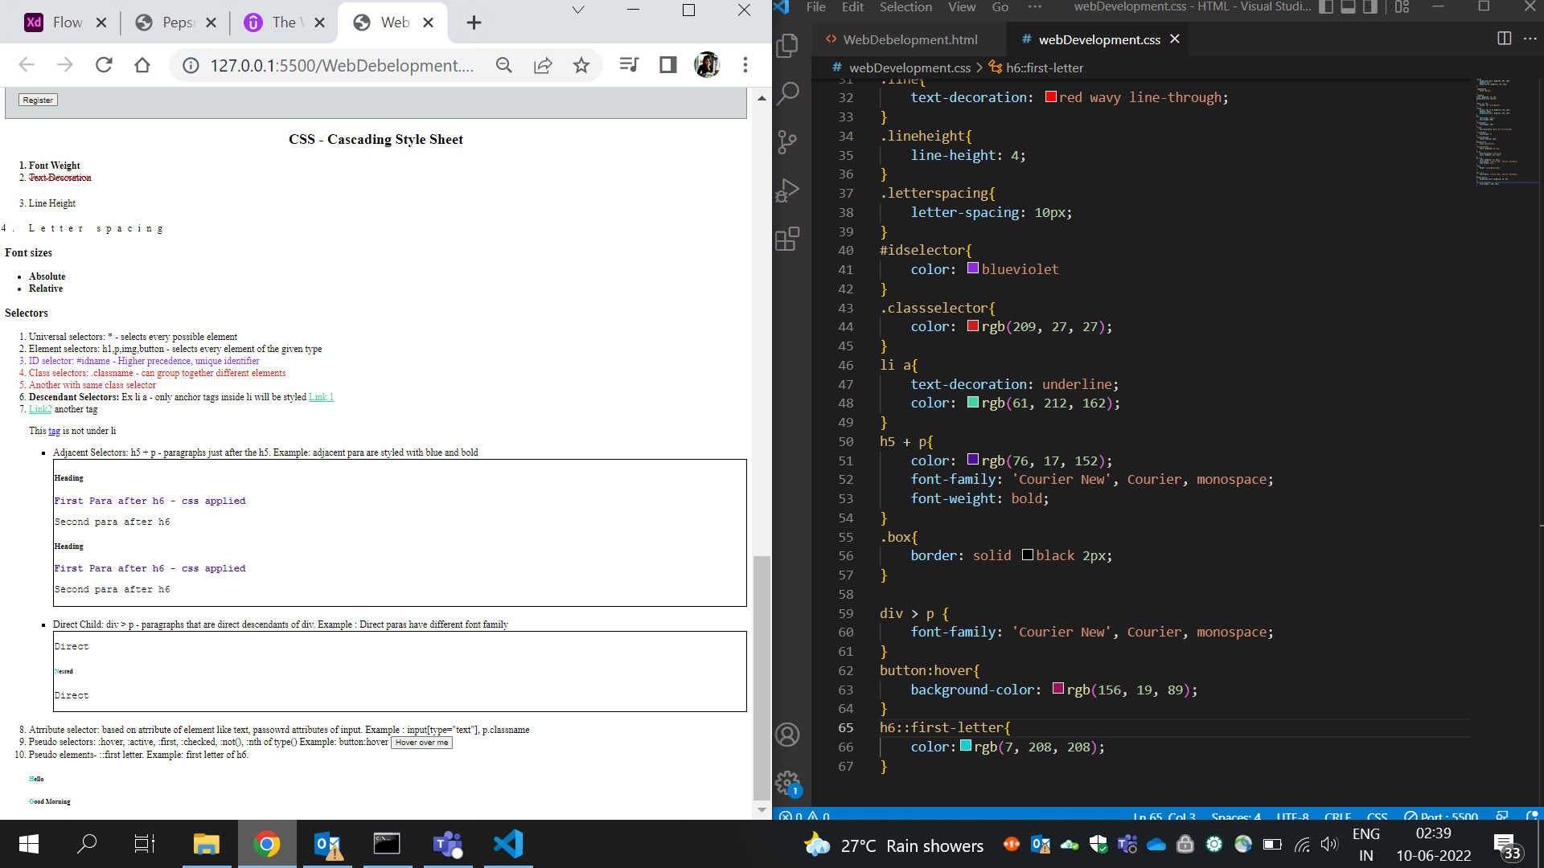This screenshot has width=1544, height=868.
Task: Click the Link 1 hyperlink
Action: point(321,397)
